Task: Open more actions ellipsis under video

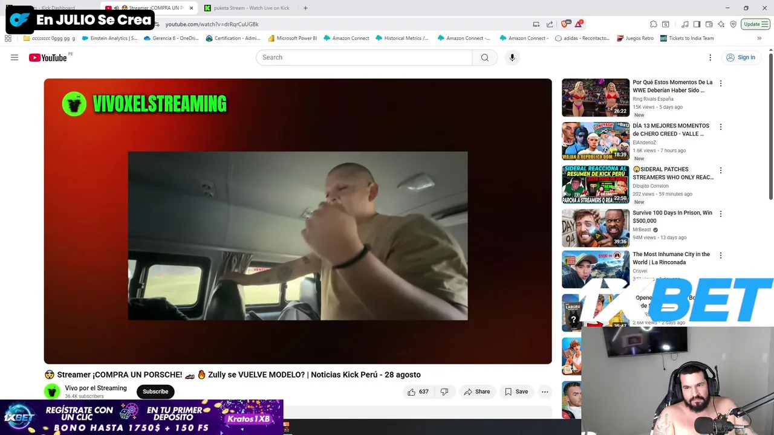Action: [545, 391]
